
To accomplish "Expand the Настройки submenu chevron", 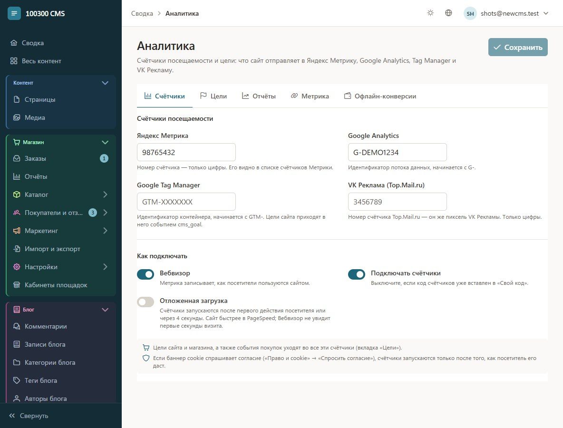I will point(105,267).
